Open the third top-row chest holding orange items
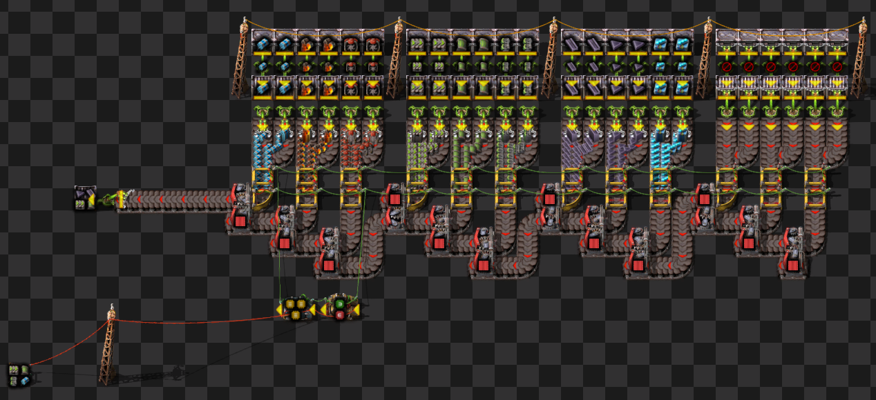This screenshot has height=400, width=876. pyautogui.click(x=307, y=41)
